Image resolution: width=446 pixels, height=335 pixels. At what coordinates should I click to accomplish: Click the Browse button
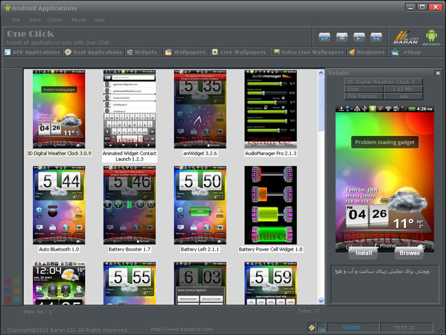point(410,253)
